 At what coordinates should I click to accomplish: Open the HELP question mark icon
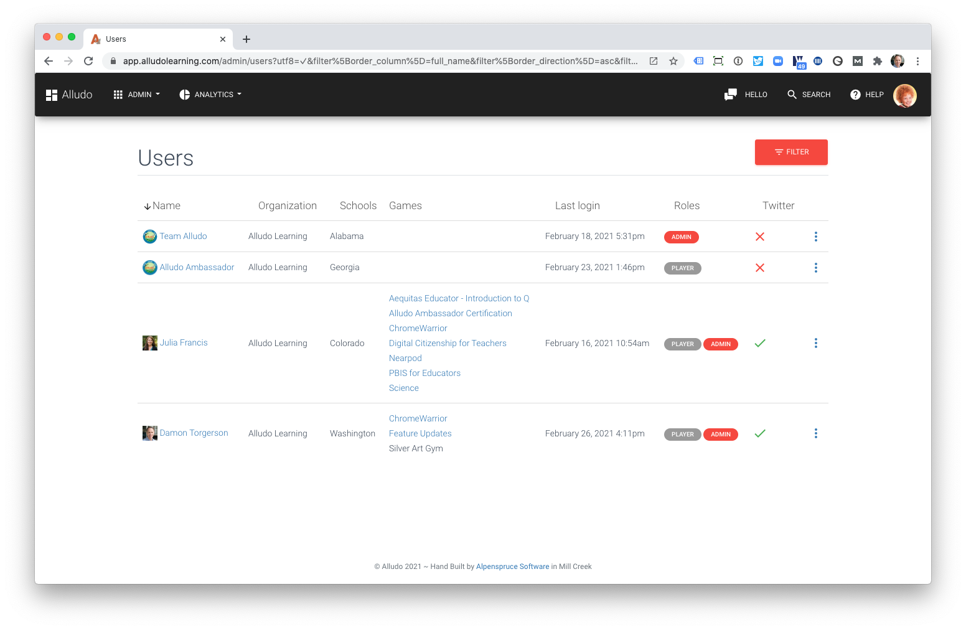[x=855, y=94]
